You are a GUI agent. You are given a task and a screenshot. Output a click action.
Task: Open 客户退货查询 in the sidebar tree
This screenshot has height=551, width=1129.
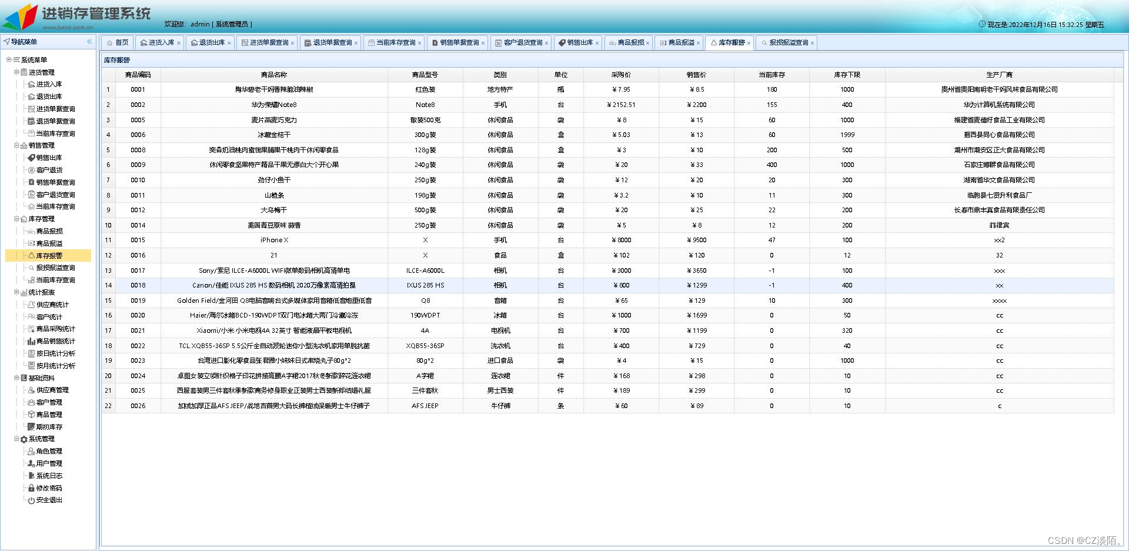click(55, 195)
